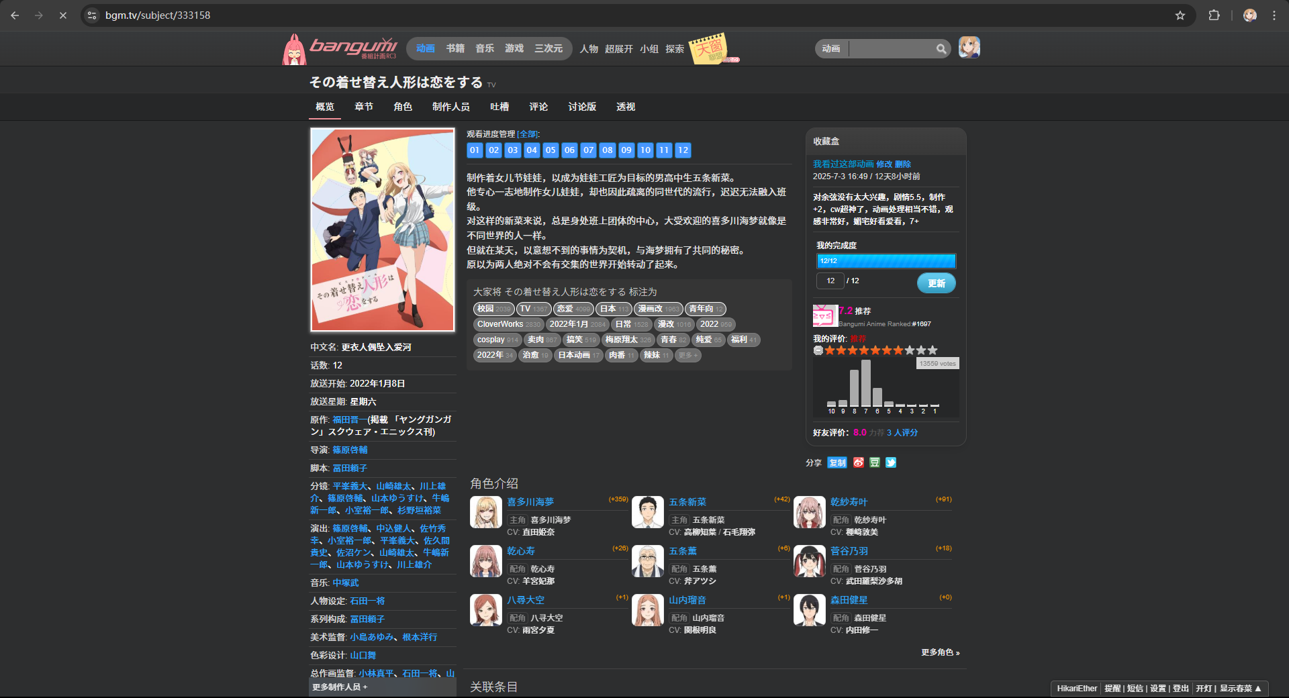Open 乾心寿 character avatar
This screenshot has width=1289, height=698.
486,562
